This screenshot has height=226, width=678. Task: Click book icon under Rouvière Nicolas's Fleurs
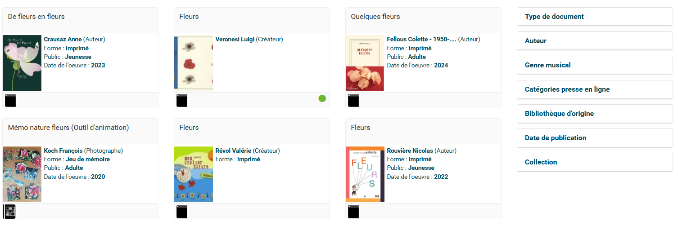pyautogui.click(x=353, y=211)
